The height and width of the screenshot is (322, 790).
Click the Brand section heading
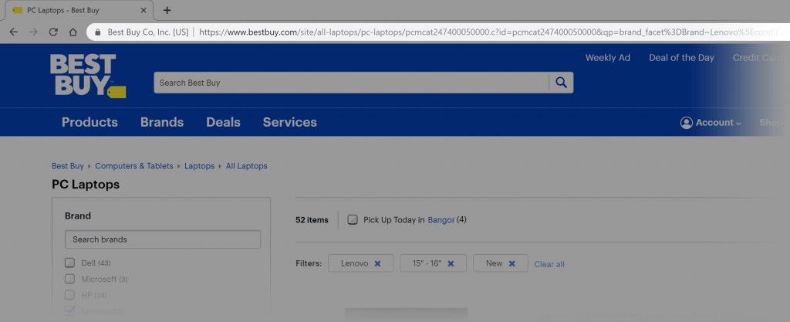click(x=78, y=215)
